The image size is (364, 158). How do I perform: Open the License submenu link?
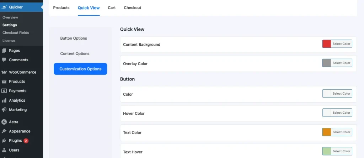9,40
